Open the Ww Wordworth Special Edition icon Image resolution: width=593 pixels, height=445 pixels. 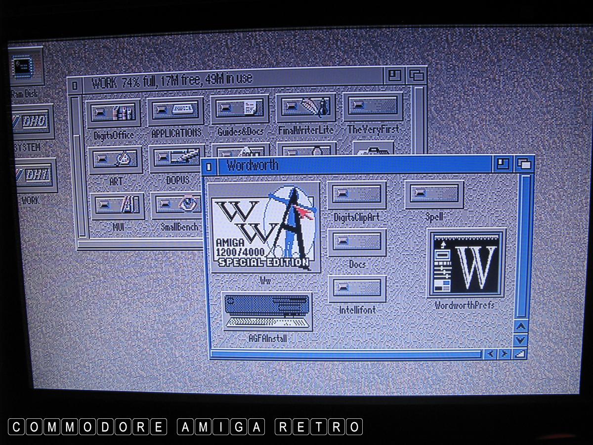264,227
